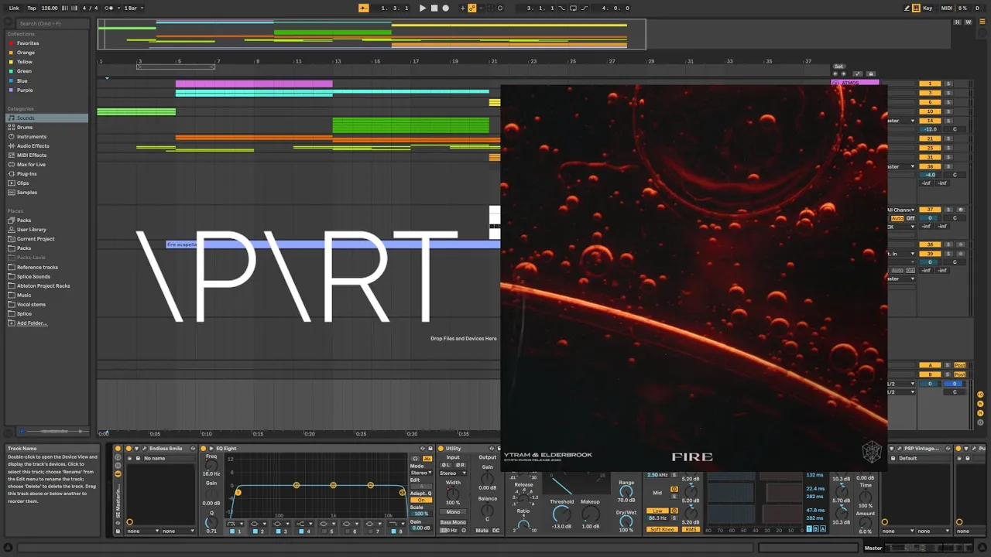The width and height of the screenshot is (991, 557).
Task: Open first 'none' chooser under Endless Smile
Action: [142, 531]
